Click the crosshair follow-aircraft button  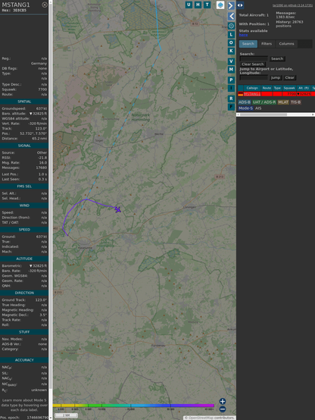pos(231,26)
